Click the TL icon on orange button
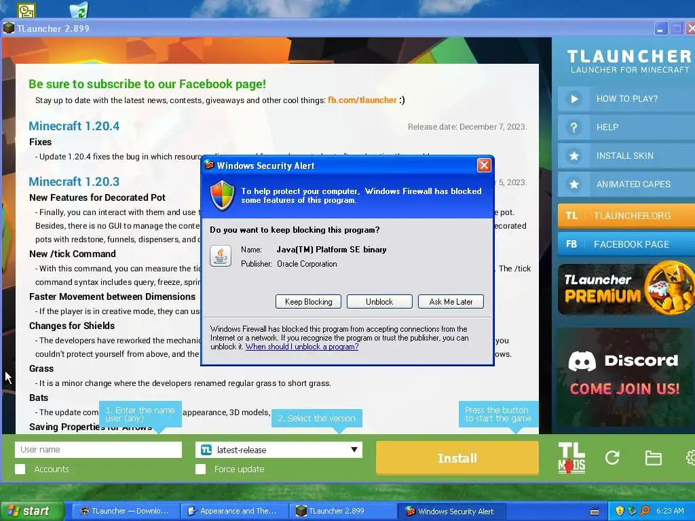The width and height of the screenshot is (695, 521). click(x=571, y=216)
